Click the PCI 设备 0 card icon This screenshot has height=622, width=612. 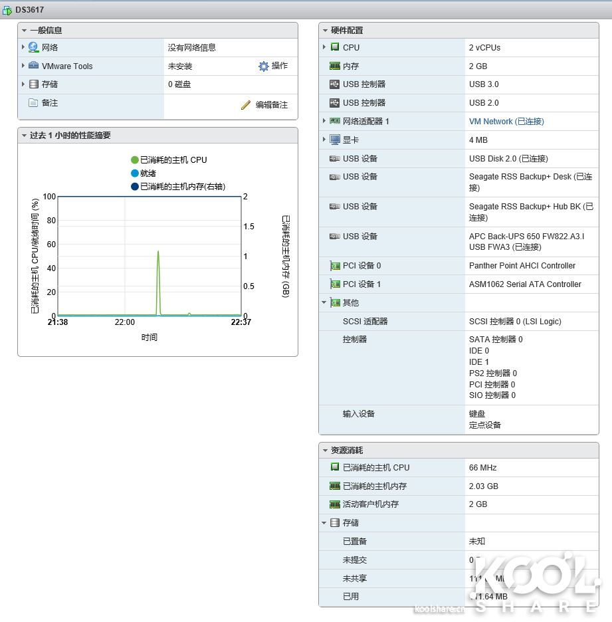click(x=334, y=266)
